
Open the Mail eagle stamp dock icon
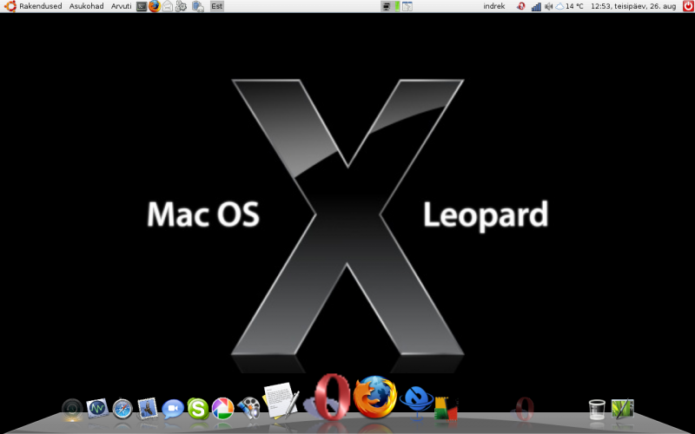coord(148,408)
